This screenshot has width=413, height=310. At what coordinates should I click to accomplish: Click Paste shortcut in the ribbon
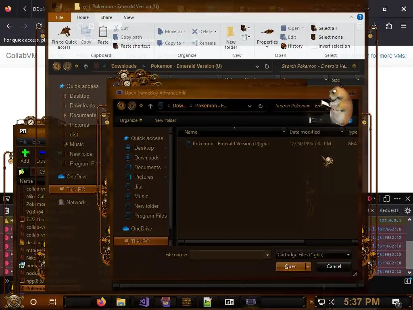point(131,46)
